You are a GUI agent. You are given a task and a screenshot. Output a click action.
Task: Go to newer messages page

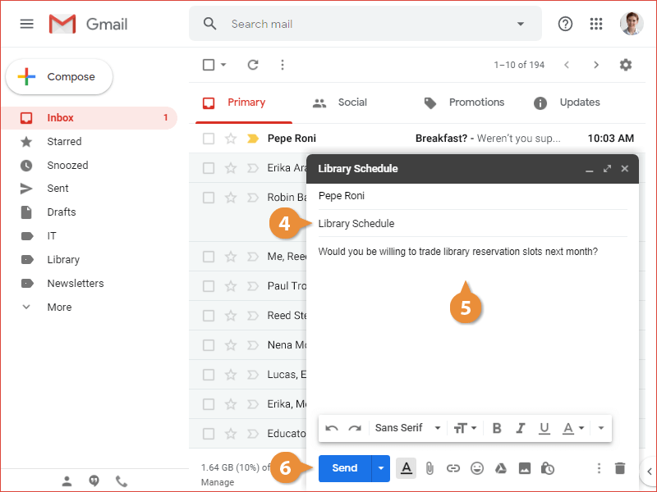pos(567,65)
